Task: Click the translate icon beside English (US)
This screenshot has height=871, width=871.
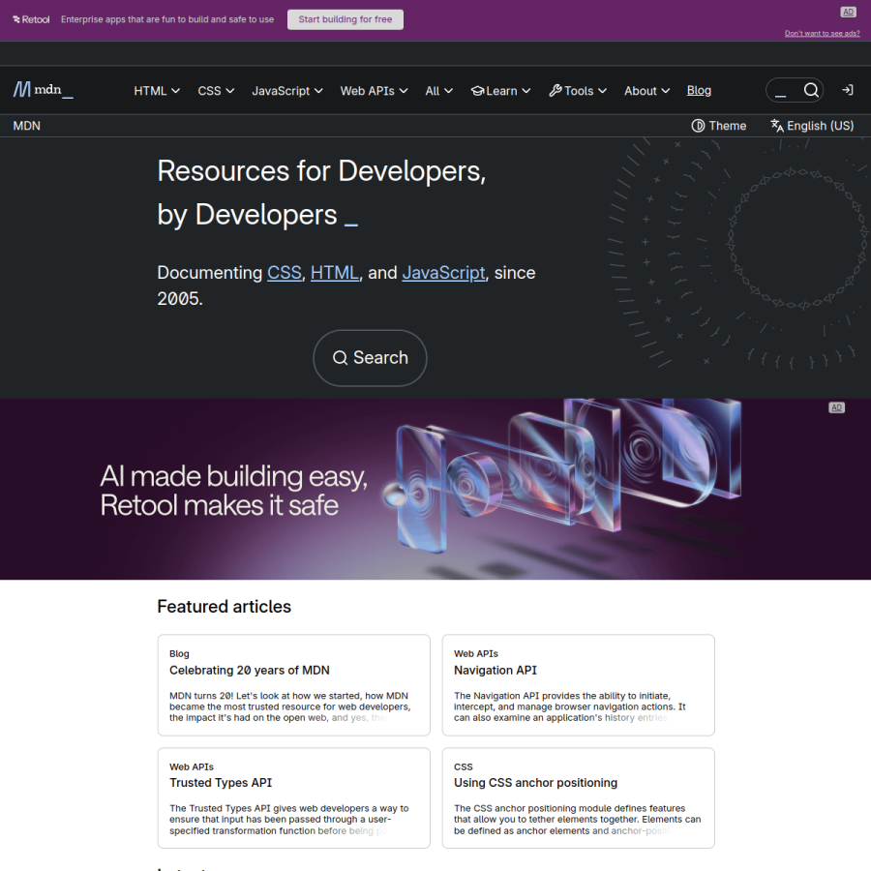Action: (x=776, y=126)
